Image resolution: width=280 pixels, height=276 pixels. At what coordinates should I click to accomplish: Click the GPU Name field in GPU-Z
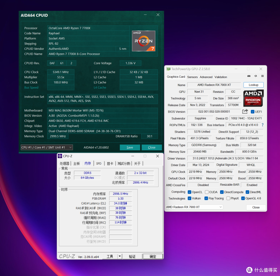coord(214,85)
